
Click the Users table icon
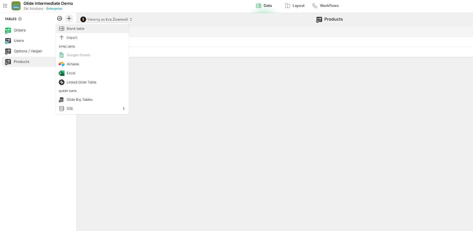(8, 41)
